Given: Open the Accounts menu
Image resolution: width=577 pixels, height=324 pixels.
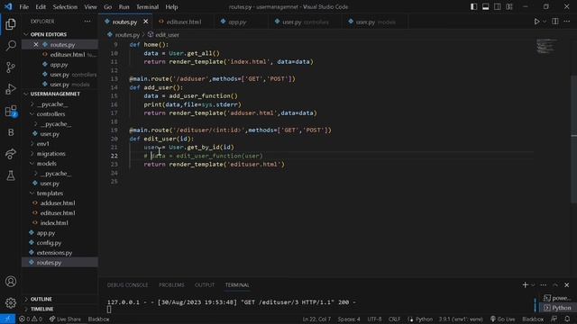Looking at the screenshot, I should click(x=11, y=282).
